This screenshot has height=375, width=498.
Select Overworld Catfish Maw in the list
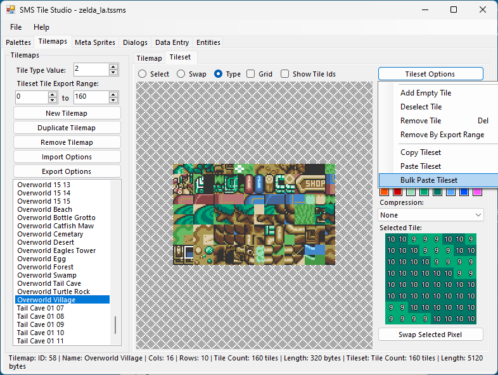62,226
